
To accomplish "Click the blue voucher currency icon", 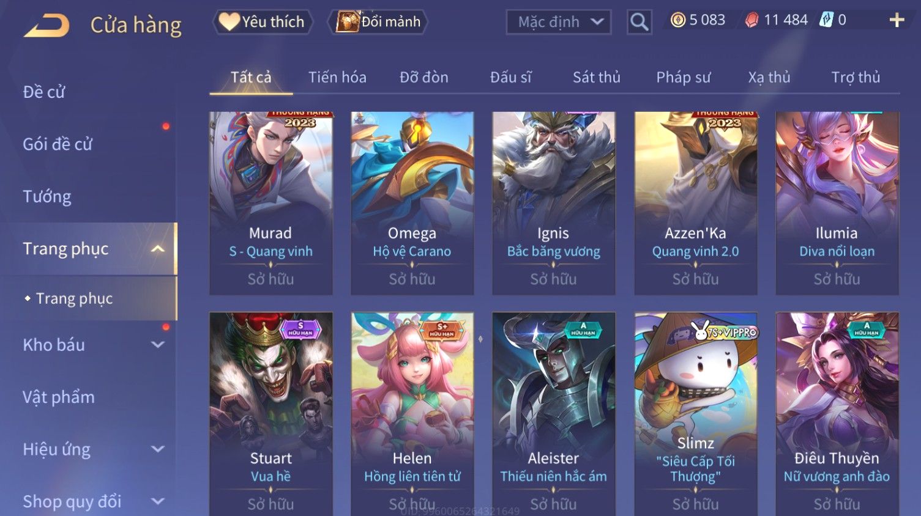I will click(x=826, y=20).
